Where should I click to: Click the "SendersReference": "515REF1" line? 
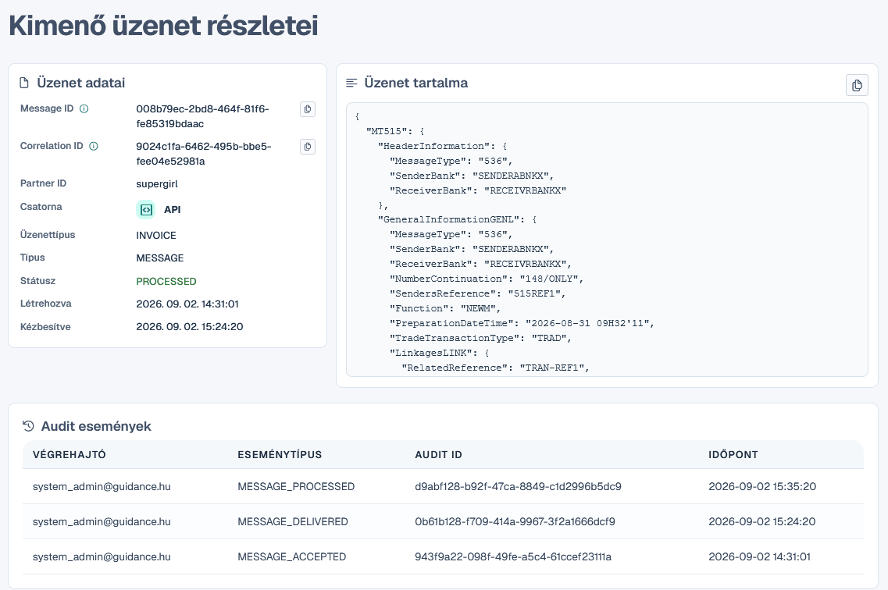click(477, 293)
